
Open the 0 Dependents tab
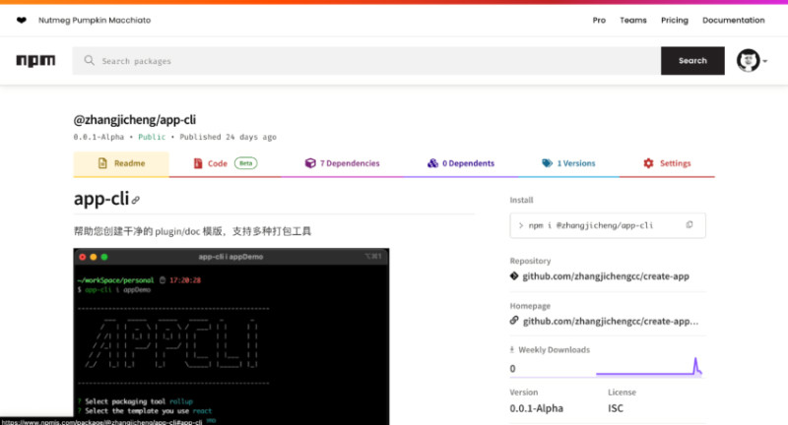(x=461, y=164)
